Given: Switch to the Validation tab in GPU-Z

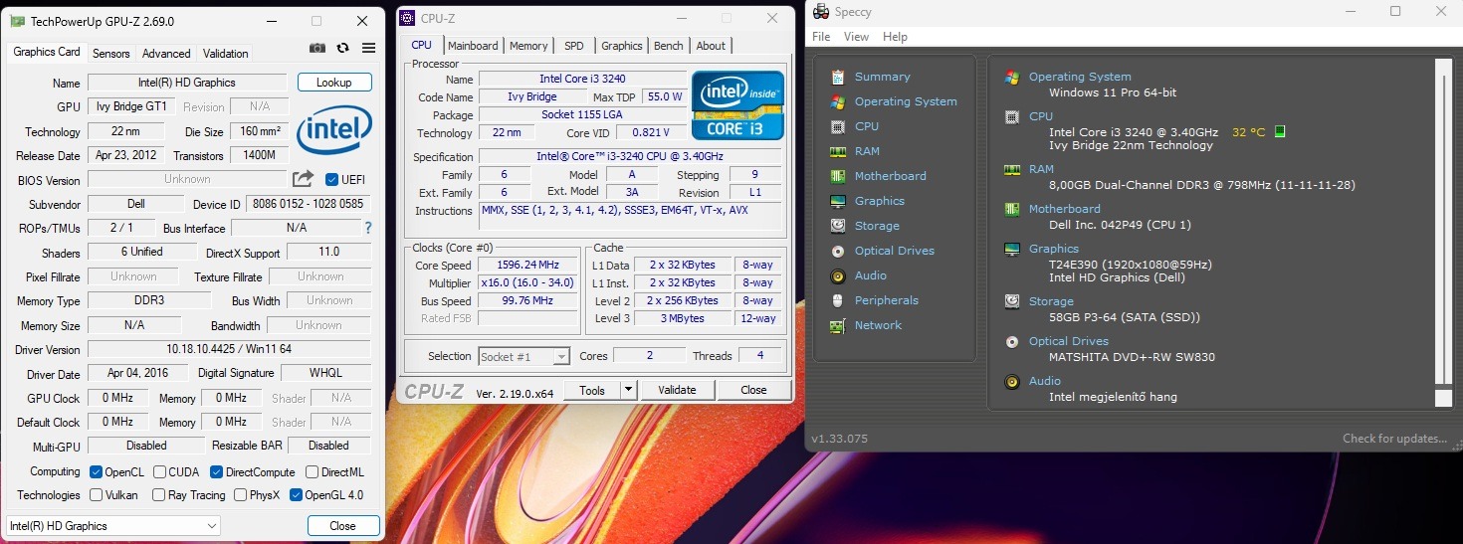Looking at the screenshot, I should click(225, 54).
